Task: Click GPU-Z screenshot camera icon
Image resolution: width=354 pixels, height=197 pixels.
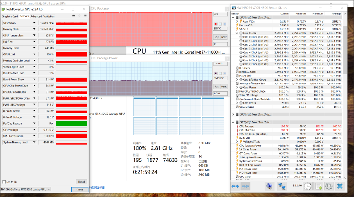Action: pos(73,16)
